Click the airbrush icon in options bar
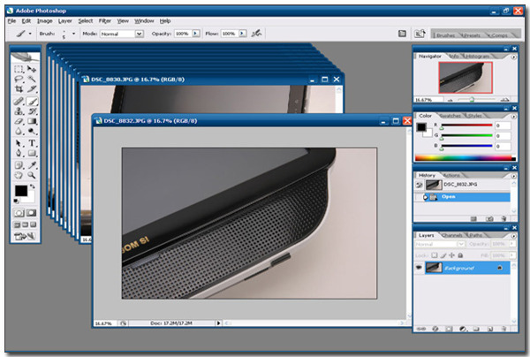The height and width of the screenshot is (357, 530). click(x=257, y=34)
